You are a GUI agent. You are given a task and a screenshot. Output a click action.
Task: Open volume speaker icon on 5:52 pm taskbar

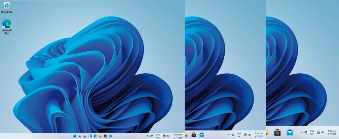tap(323, 132)
